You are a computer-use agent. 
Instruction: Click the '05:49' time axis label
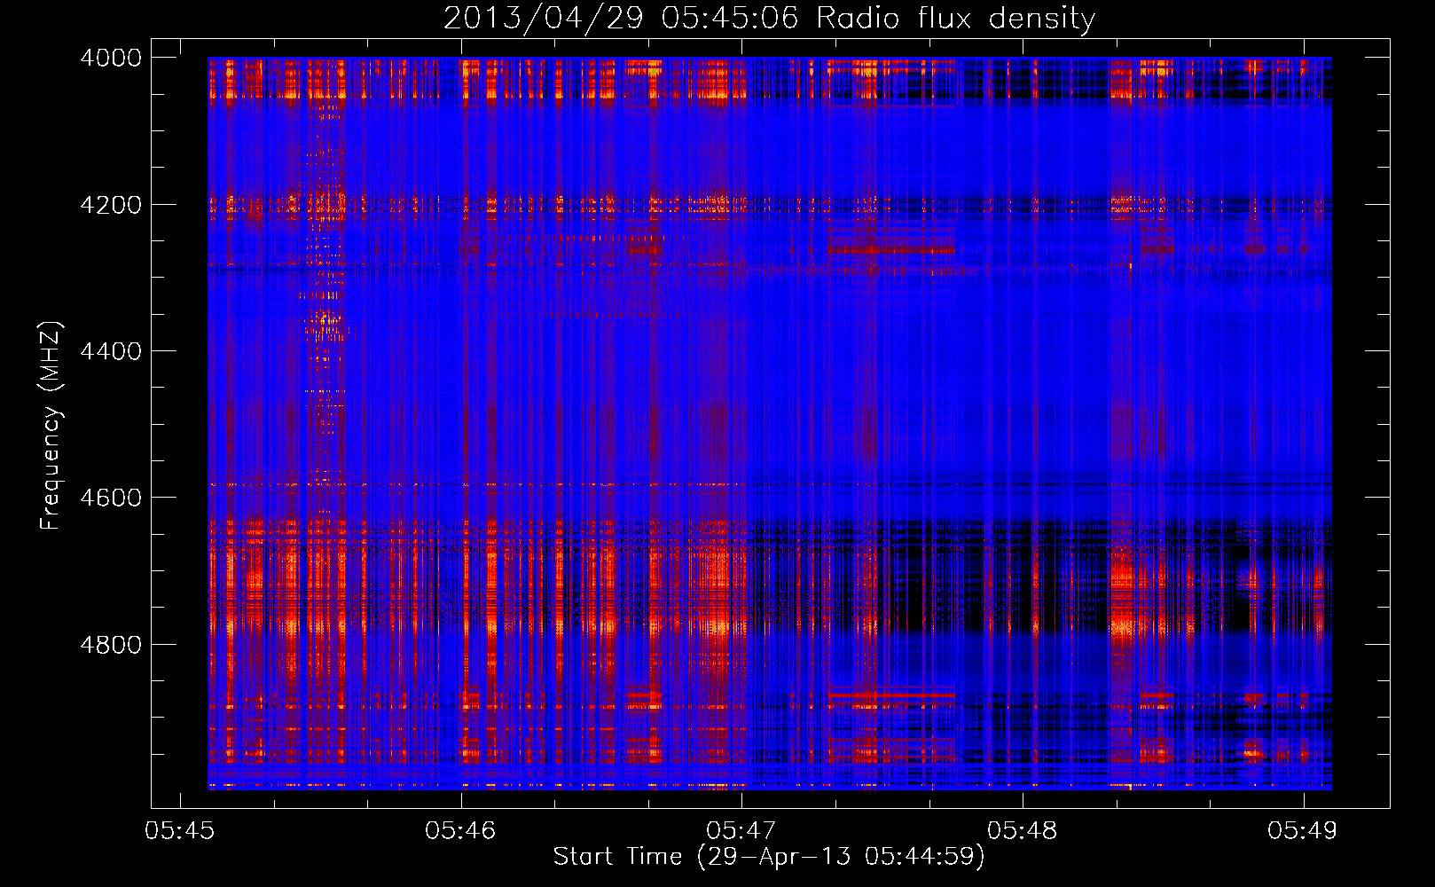pyautogui.click(x=1303, y=831)
